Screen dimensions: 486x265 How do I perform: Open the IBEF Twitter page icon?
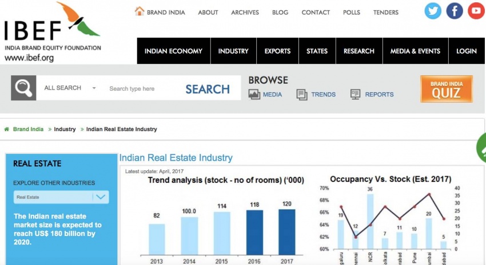click(x=433, y=11)
